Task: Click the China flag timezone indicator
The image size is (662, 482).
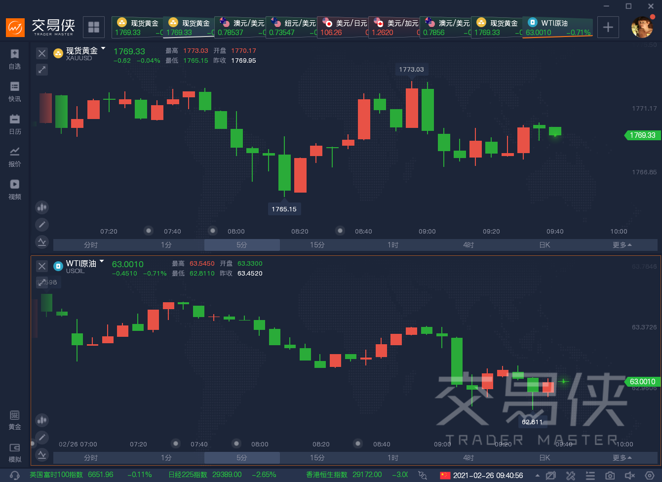Action: (445, 476)
